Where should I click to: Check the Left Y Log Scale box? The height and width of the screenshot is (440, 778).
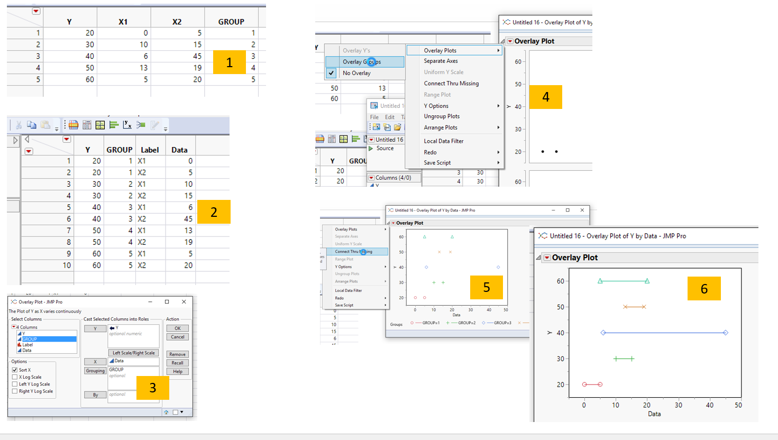point(15,384)
